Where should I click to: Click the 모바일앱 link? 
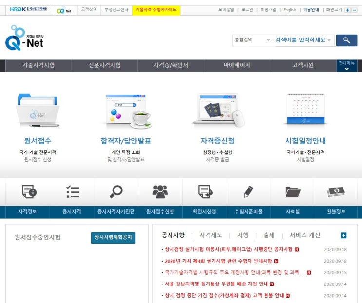[226, 10]
